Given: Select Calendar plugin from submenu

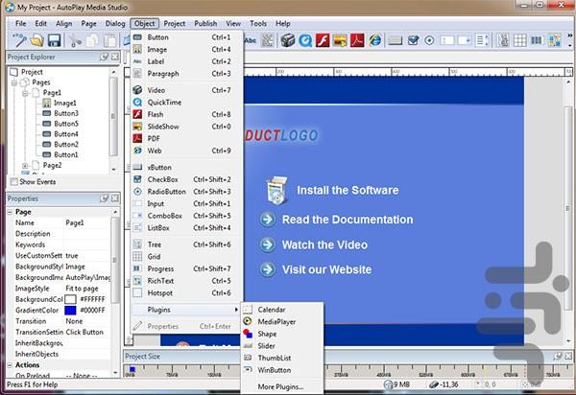Looking at the screenshot, I should point(281,310).
